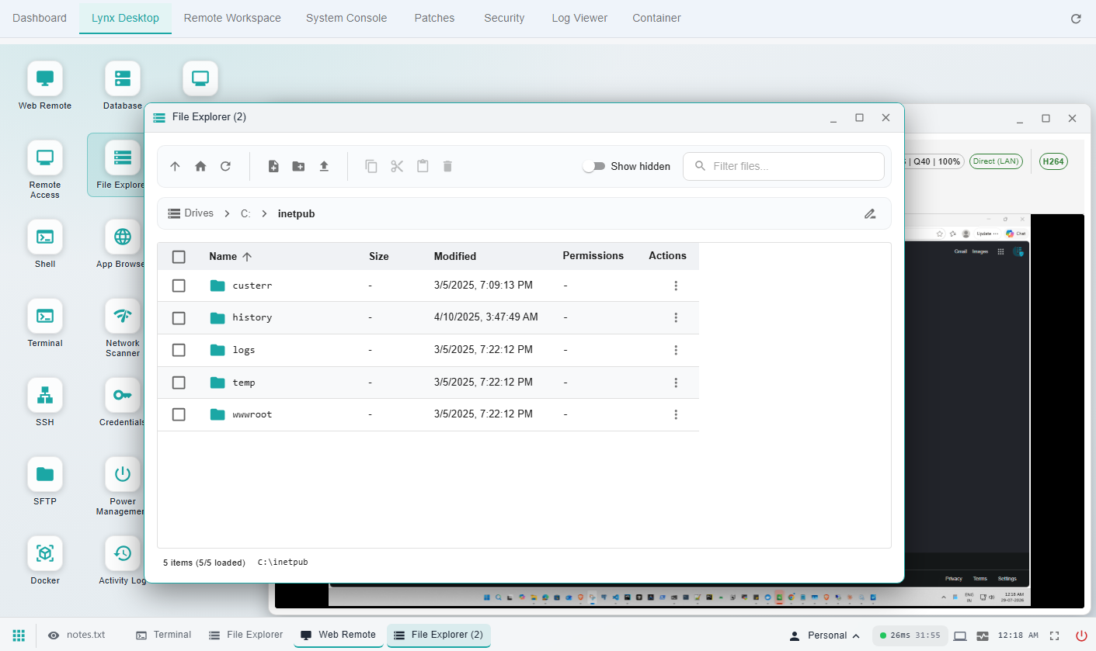Click the cut scissors icon

tap(397, 166)
